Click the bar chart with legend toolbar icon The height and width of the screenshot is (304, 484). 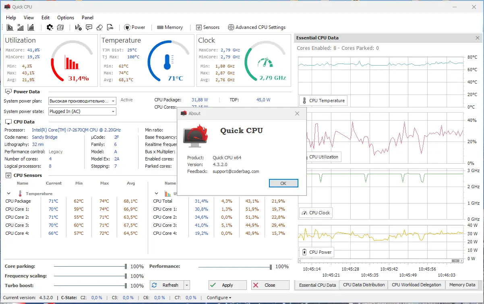tap(21, 27)
